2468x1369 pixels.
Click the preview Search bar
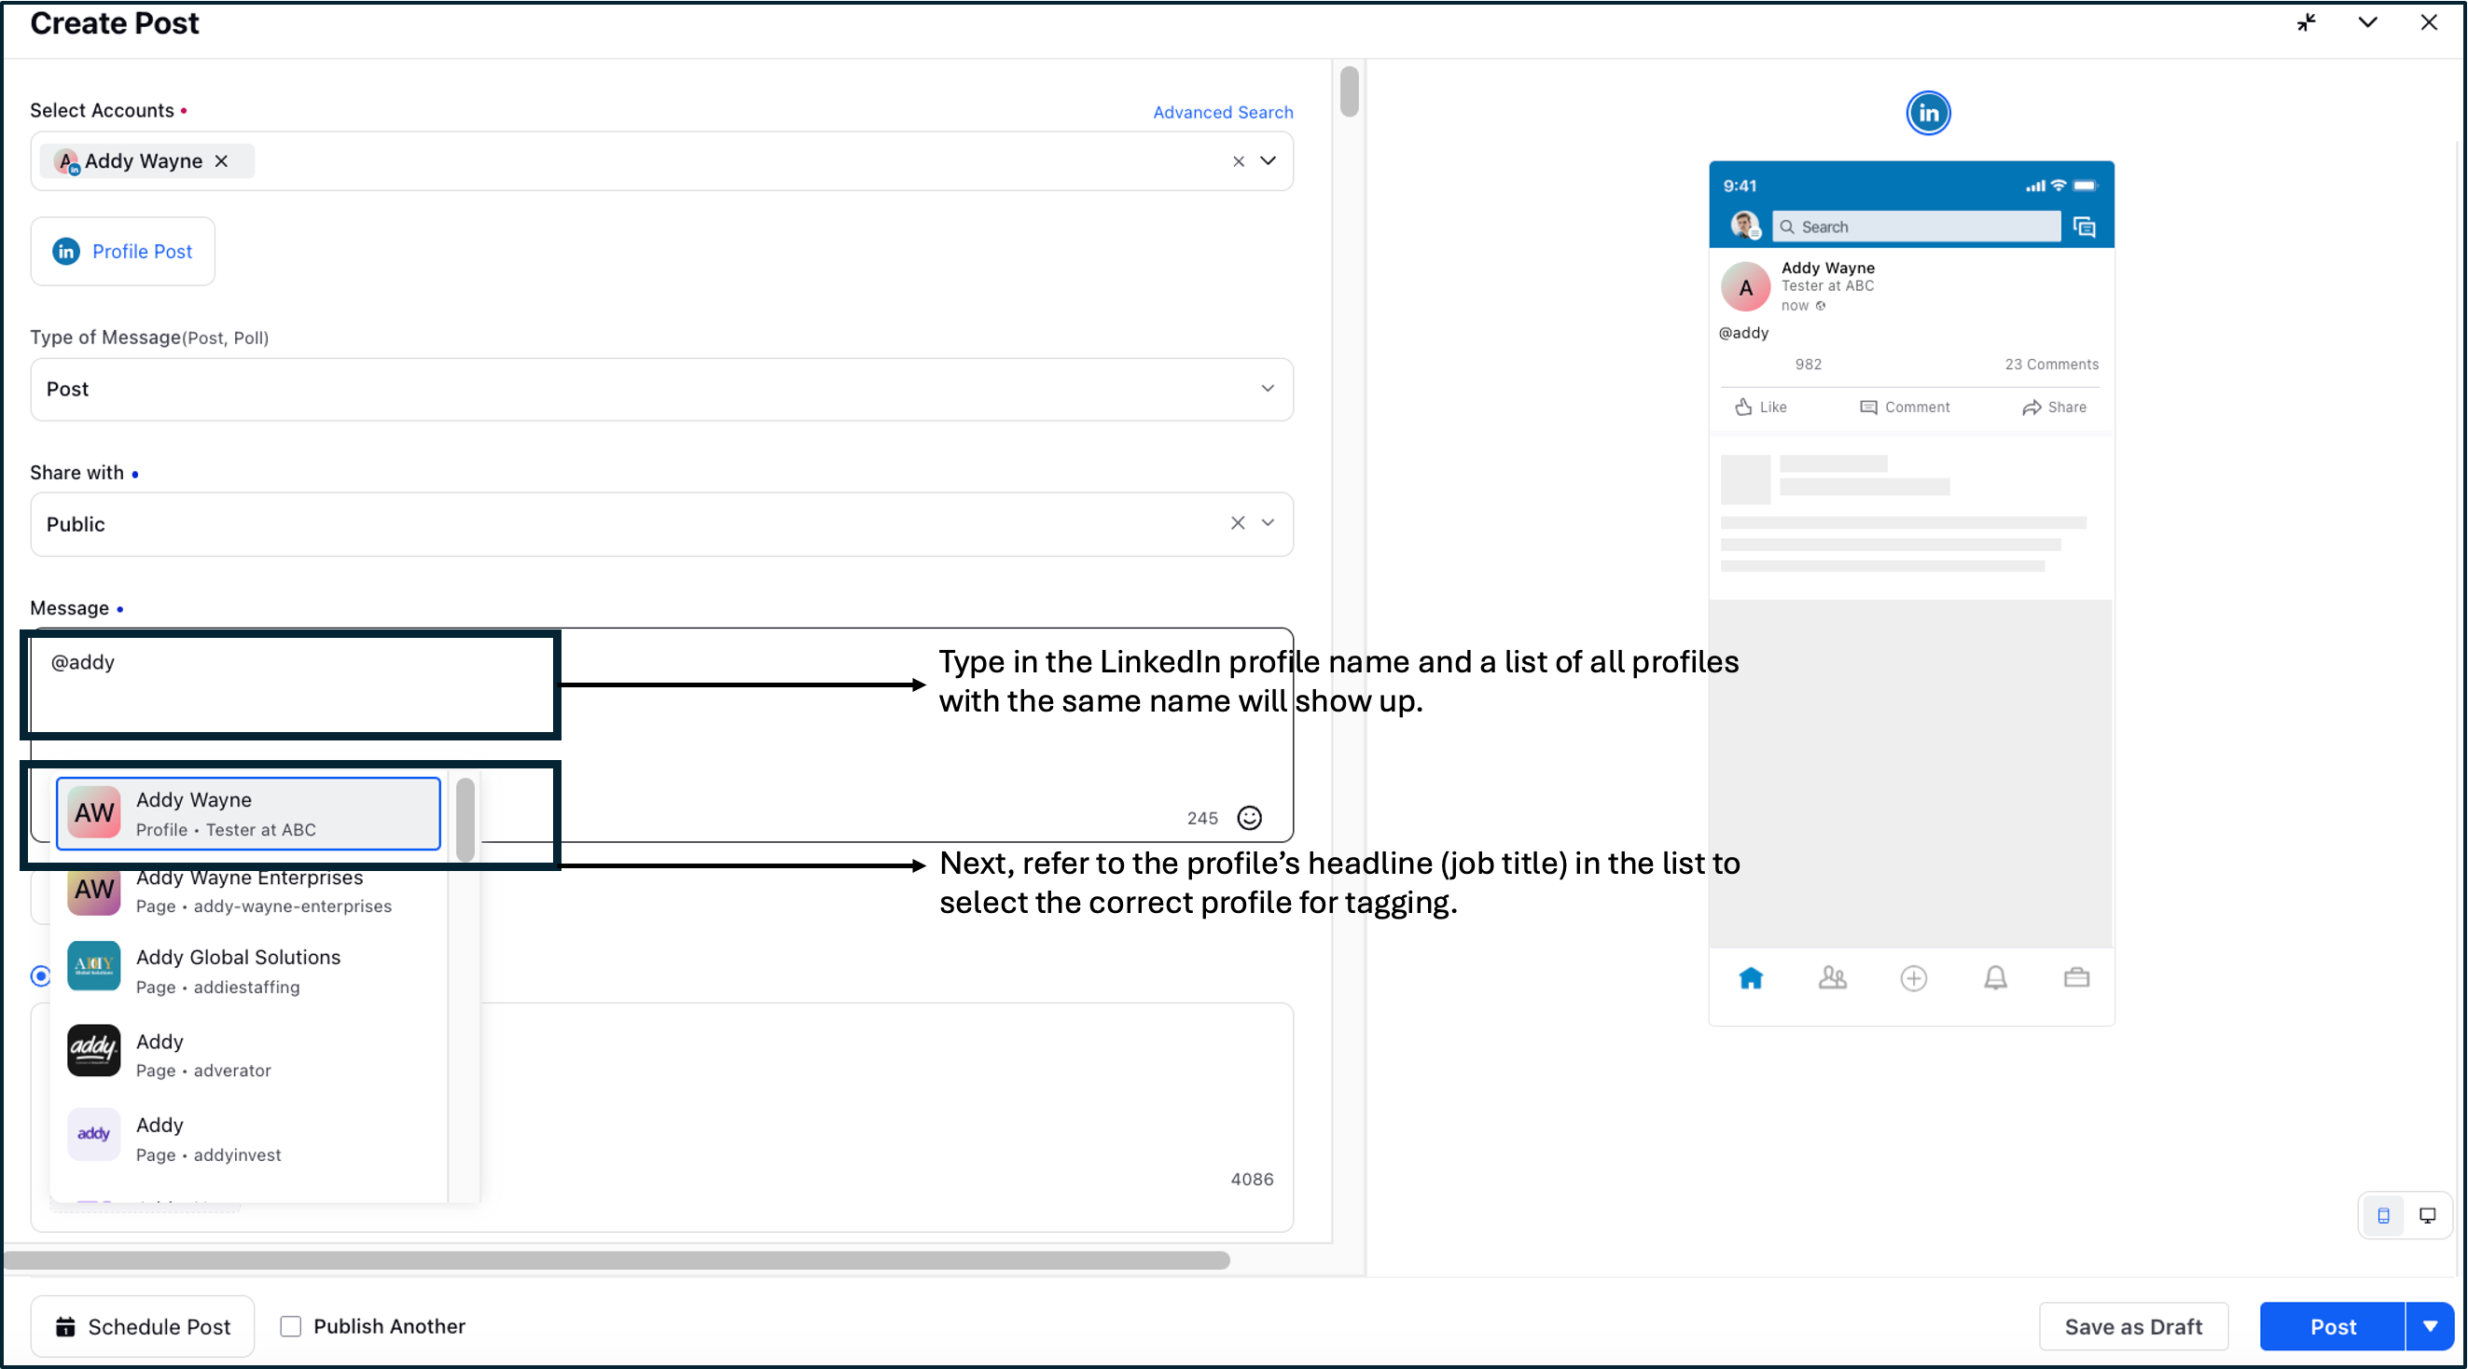tap(1916, 227)
